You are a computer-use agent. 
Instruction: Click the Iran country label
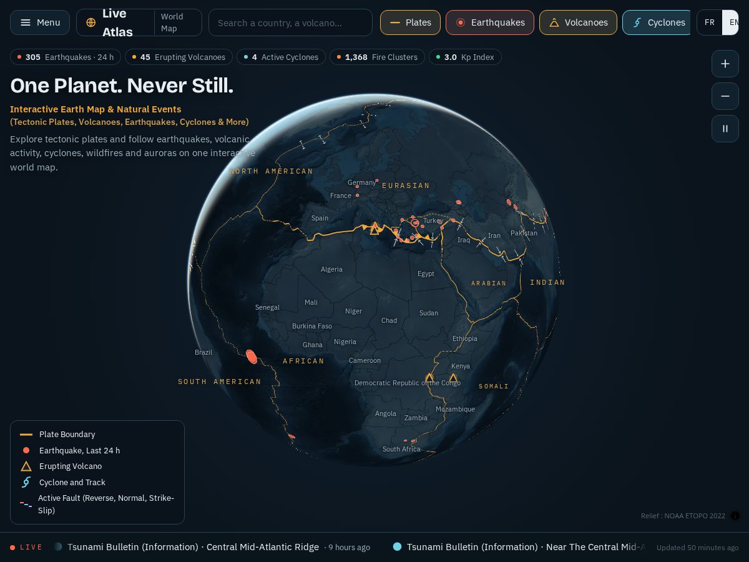pyautogui.click(x=494, y=235)
